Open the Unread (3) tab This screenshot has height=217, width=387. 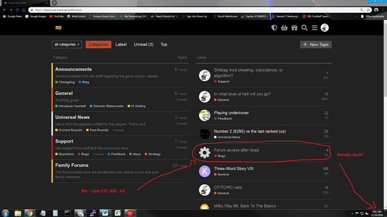pyautogui.click(x=144, y=44)
